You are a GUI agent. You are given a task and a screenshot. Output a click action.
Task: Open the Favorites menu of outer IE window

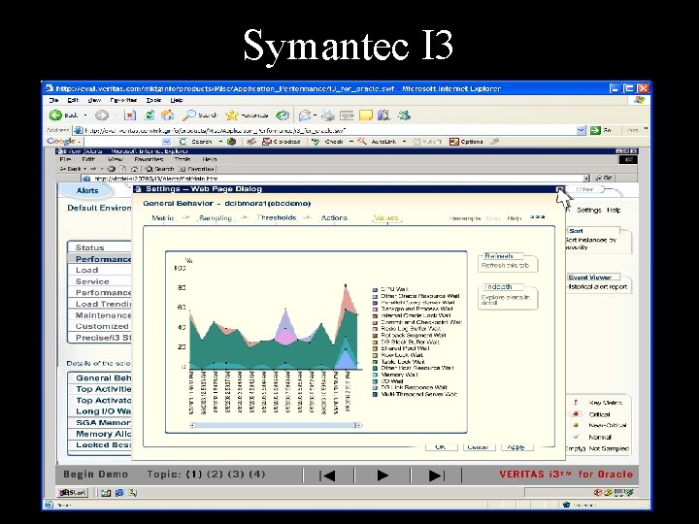(x=123, y=100)
